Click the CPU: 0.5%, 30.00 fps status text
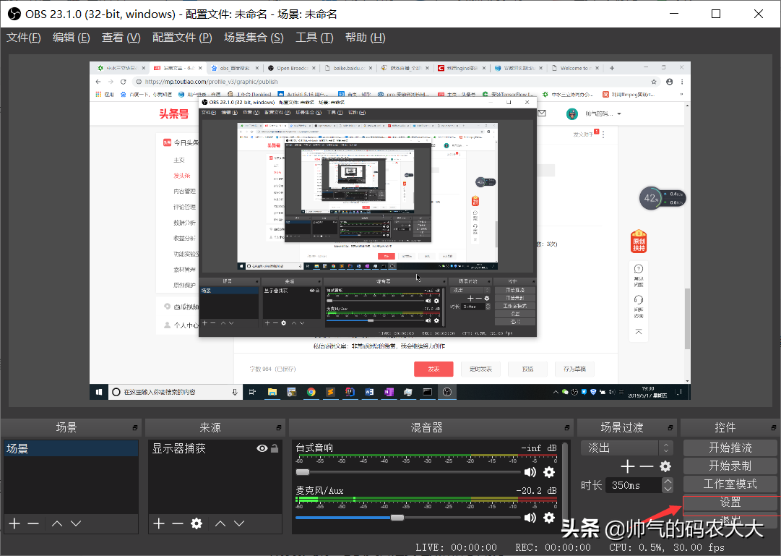 pyautogui.click(x=667, y=547)
